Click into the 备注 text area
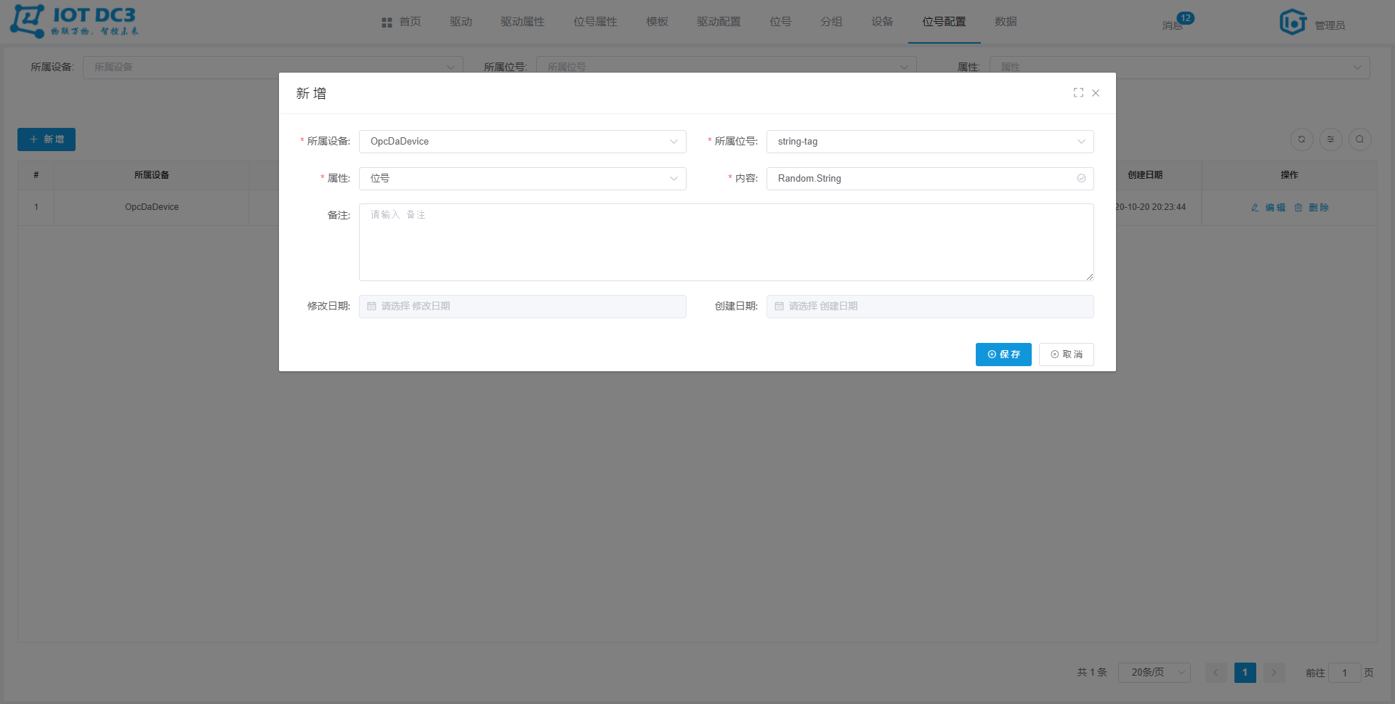 click(726, 242)
